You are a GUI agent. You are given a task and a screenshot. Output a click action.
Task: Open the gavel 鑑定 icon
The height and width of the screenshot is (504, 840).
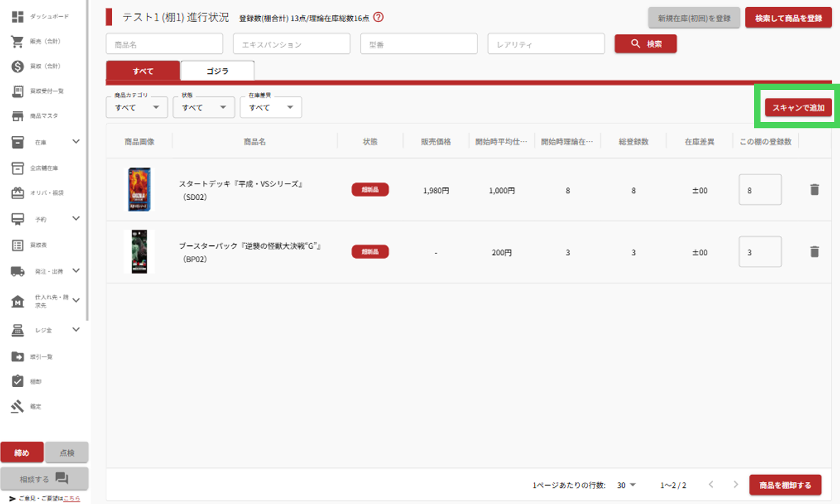18,406
